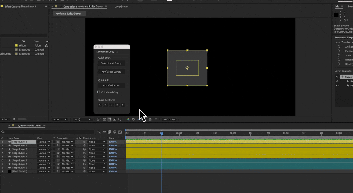
Task: Open timeline Keyframe Buddy Demo panel menu
Action: coord(44,126)
